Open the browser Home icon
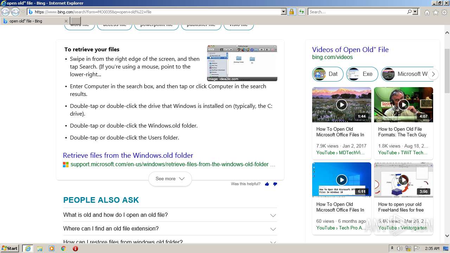450x253 pixels. 427,12
